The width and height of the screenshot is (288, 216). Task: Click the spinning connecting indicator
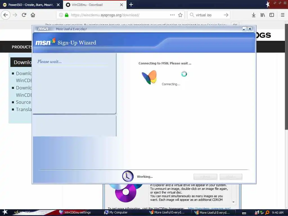(184, 74)
